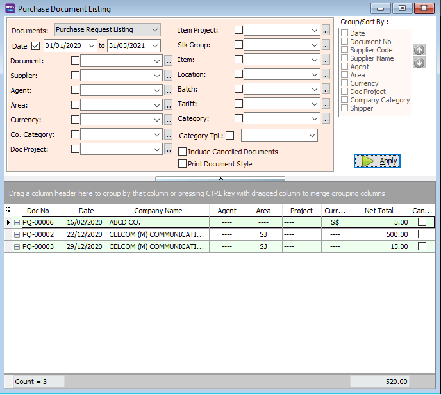The height and width of the screenshot is (395, 441).
Task: Open the Item Project lookup ellipsis button
Action: (x=326, y=30)
